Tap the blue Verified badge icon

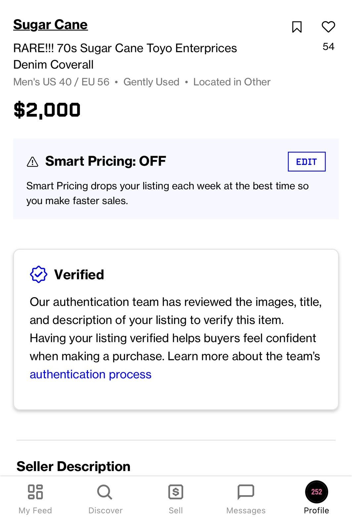coord(39,274)
